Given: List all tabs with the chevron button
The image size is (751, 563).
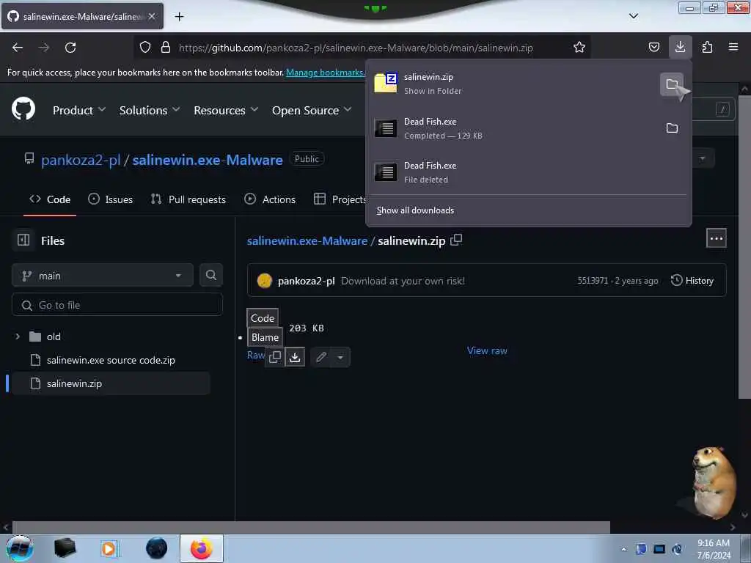Looking at the screenshot, I should click(633, 16).
